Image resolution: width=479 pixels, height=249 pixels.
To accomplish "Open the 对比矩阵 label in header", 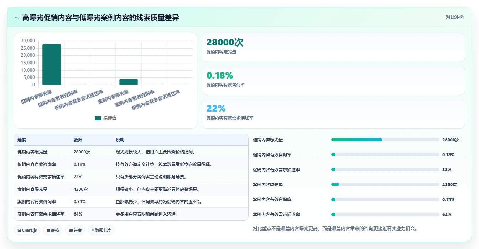I will (x=455, y=17).
